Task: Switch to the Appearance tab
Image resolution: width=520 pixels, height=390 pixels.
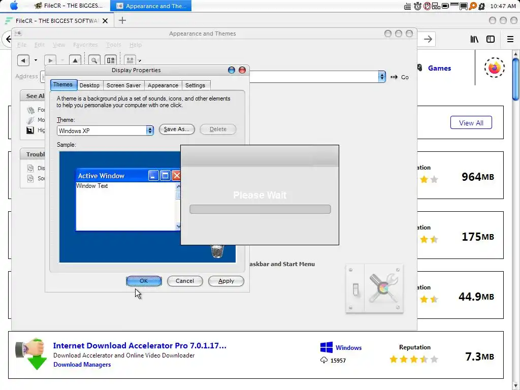Action: click(x=163, y=85)
